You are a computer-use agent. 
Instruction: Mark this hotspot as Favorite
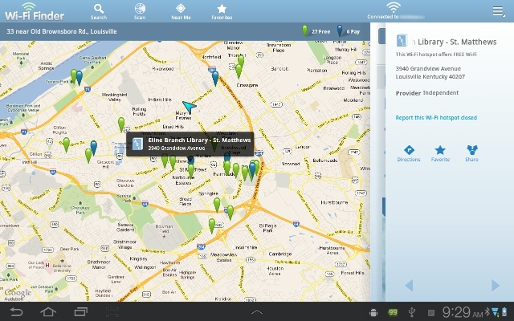(x=440, y=153)
